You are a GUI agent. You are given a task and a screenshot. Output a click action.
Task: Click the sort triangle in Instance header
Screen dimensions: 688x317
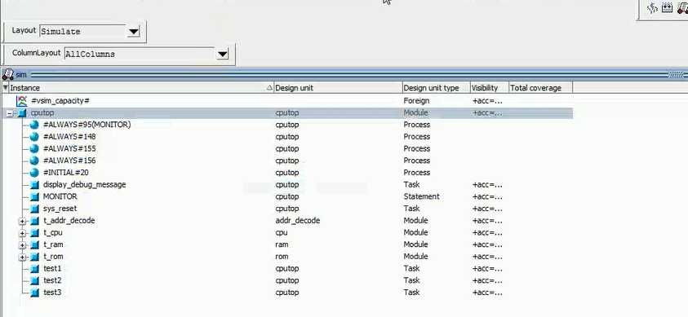tap(269, 88)
